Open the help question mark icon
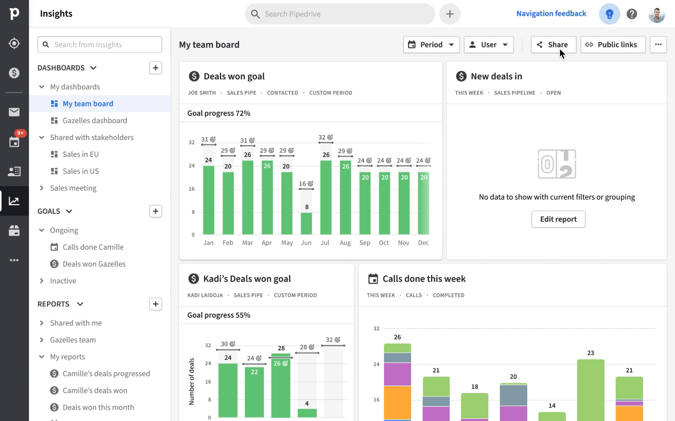Viewport: 675px width, 421px height. tap(631, 14)
